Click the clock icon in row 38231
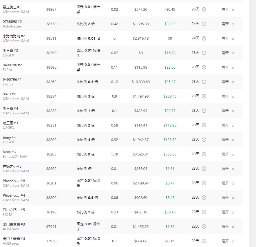Image resolution: width=256 pixels, height=247 pixels. [204, 125]
